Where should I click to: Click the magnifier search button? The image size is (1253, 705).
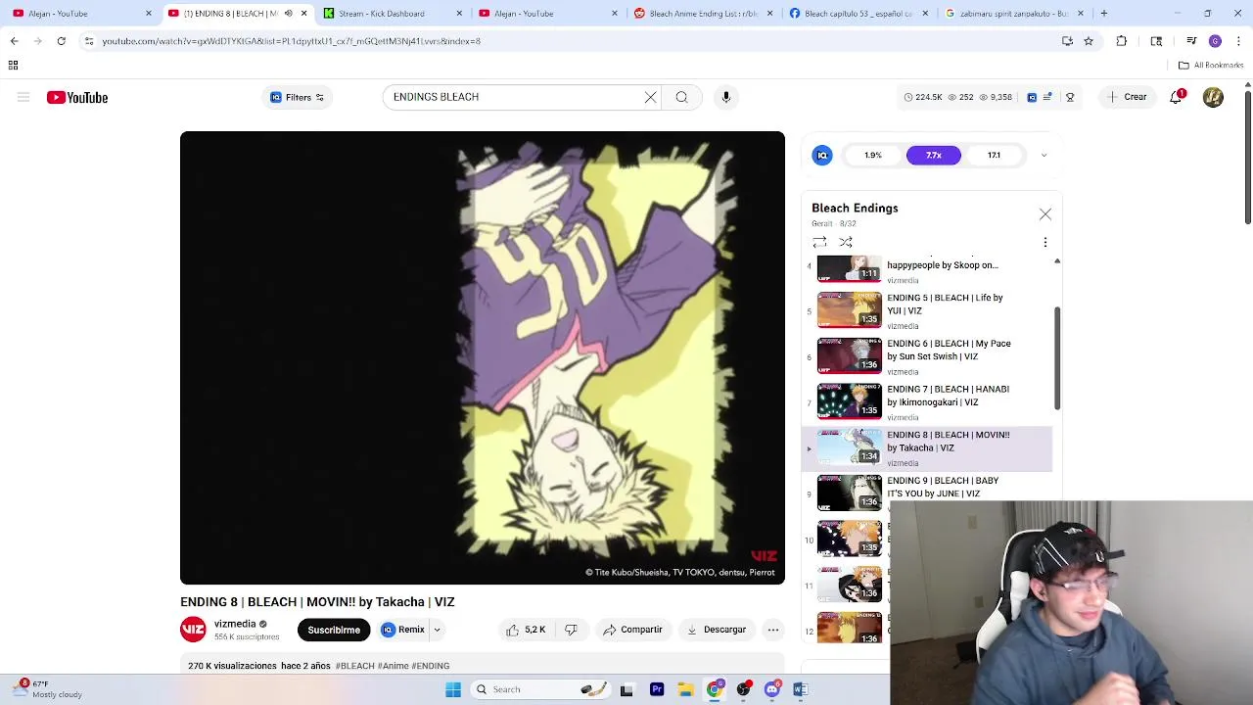681,97
